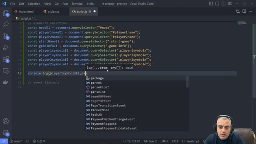Image resolution: width=256 pixels, height=144 pixels.
Task: Open the remote window indicator in status bar
Action: (x=4, y=141)
